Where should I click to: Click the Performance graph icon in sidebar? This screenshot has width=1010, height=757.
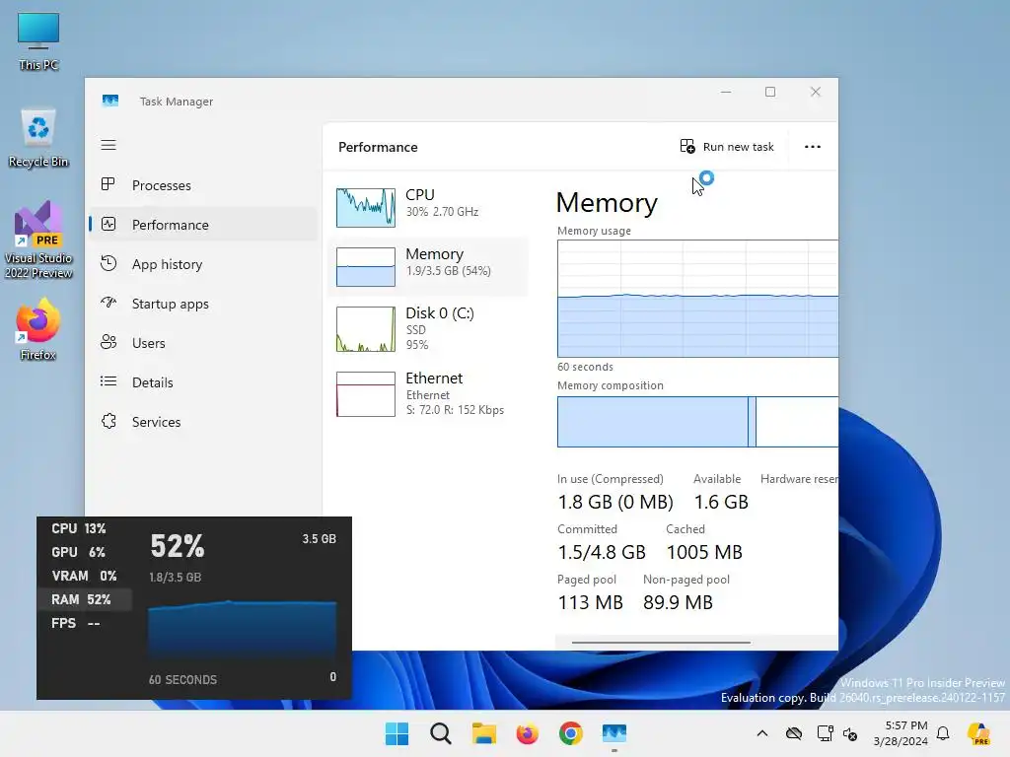click(x=108, y=224)
